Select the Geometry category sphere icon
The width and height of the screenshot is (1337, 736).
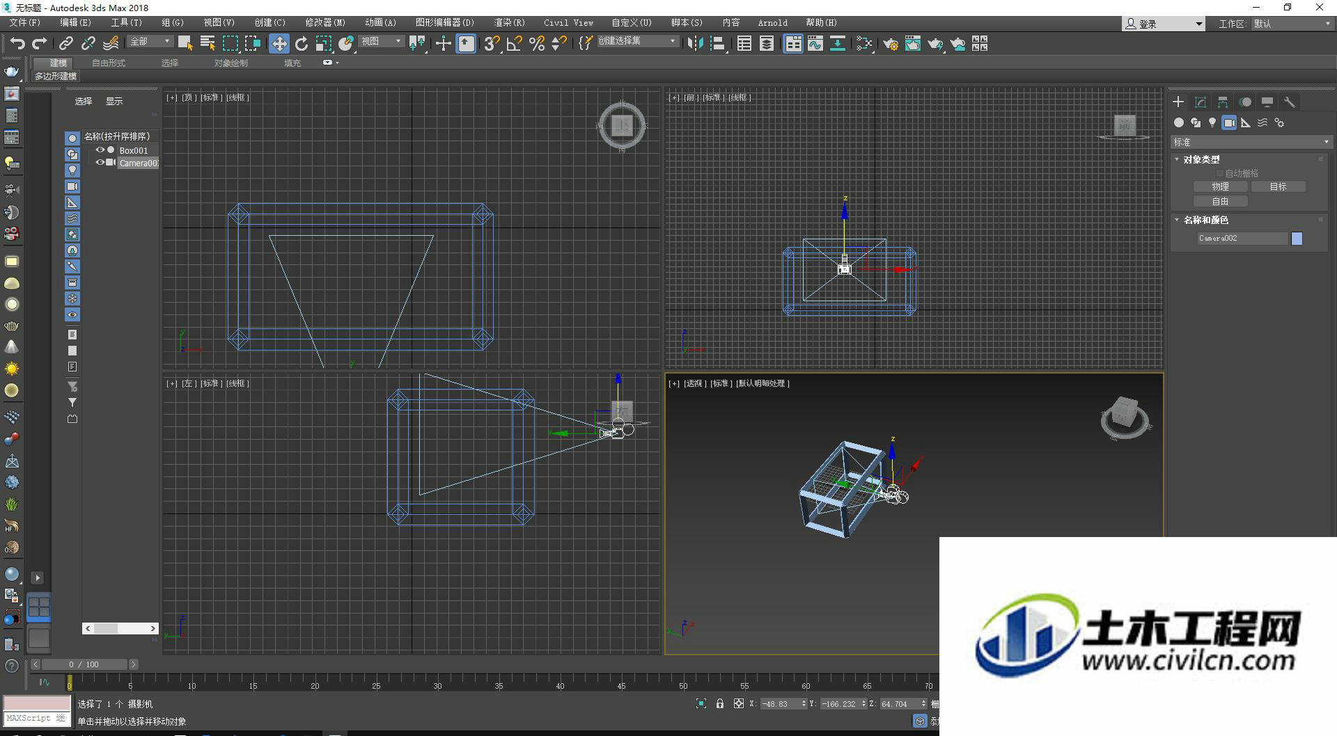click(1179, 122)
